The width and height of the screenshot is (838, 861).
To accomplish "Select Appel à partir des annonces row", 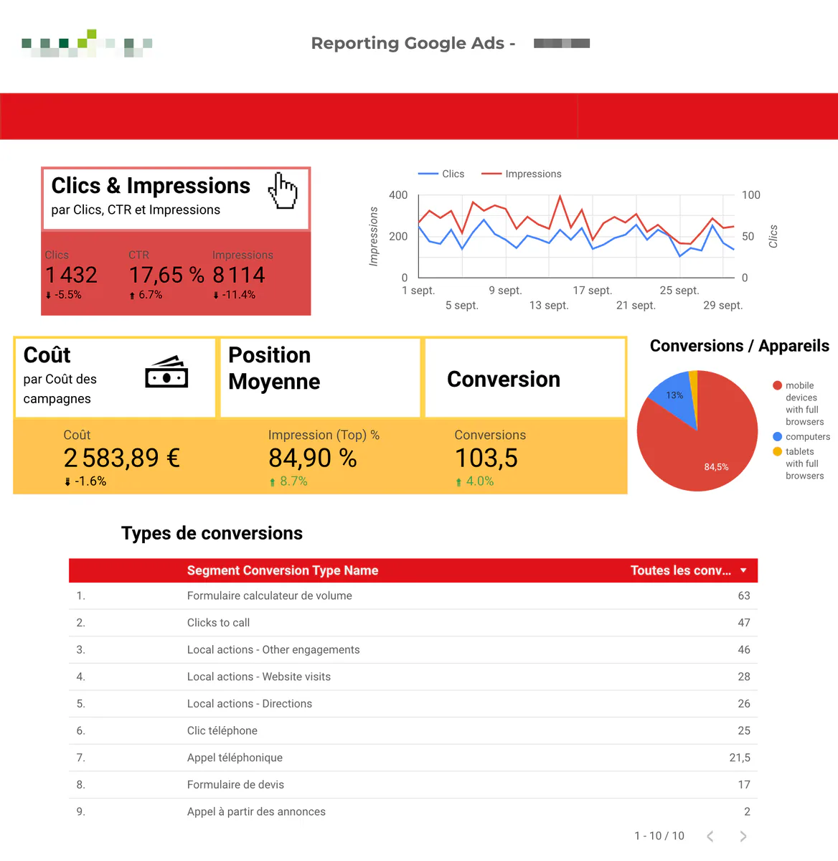I will tap(413, 811).
